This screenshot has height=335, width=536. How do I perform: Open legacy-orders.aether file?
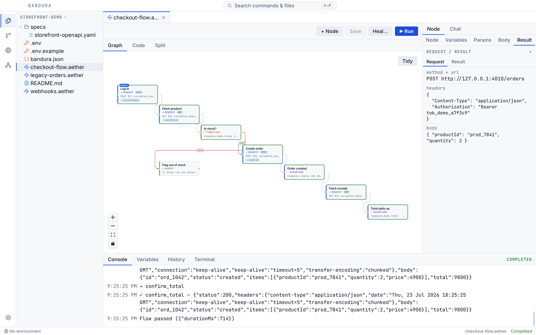pos(59,75)
